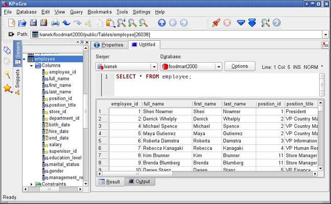
Task: Open the File menu
Action: [x=8, y=12]
